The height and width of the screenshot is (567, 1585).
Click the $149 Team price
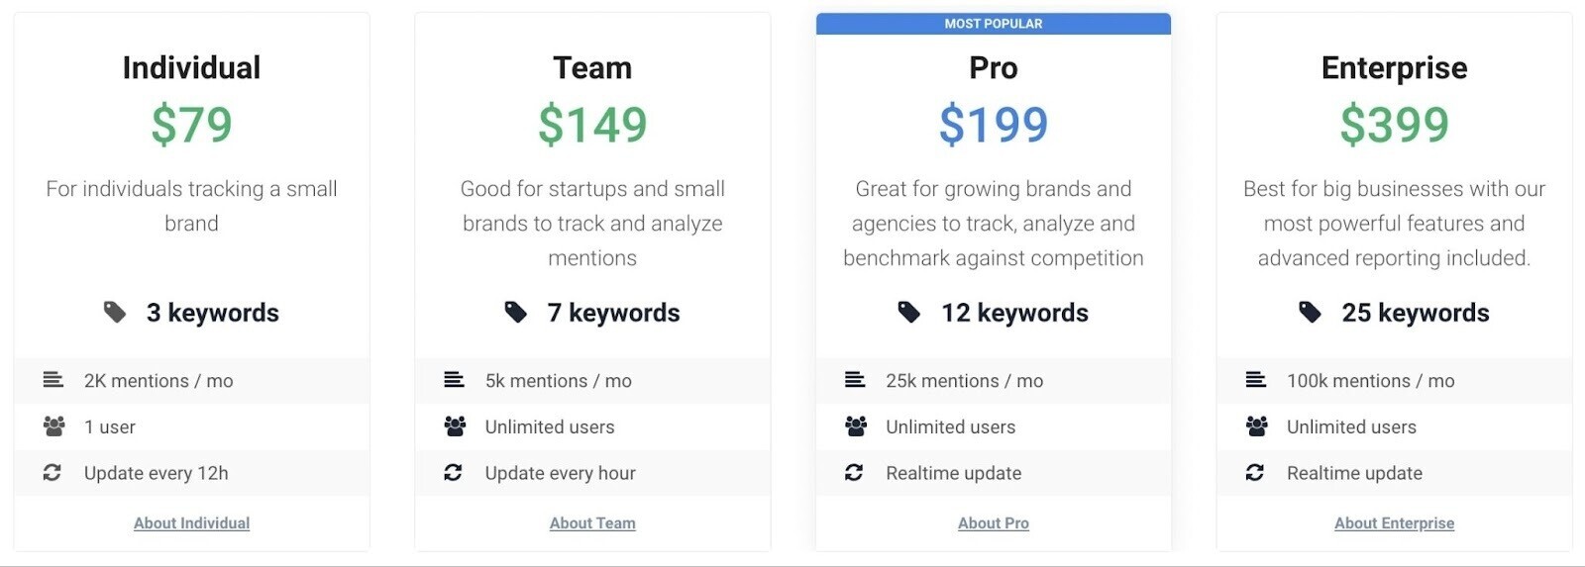pos(592,125)
